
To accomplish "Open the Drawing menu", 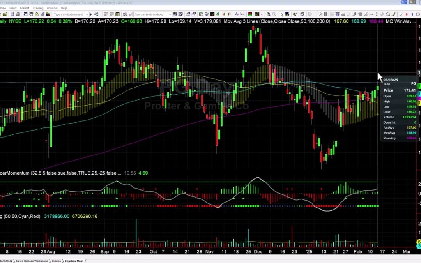I will tap(38, 8).
